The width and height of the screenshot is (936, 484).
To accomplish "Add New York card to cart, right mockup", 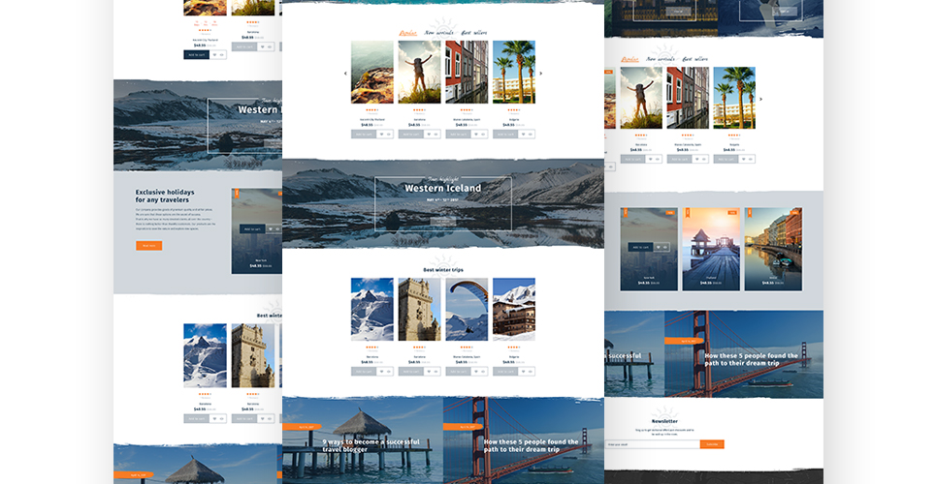I will click(x=640, y=247).
